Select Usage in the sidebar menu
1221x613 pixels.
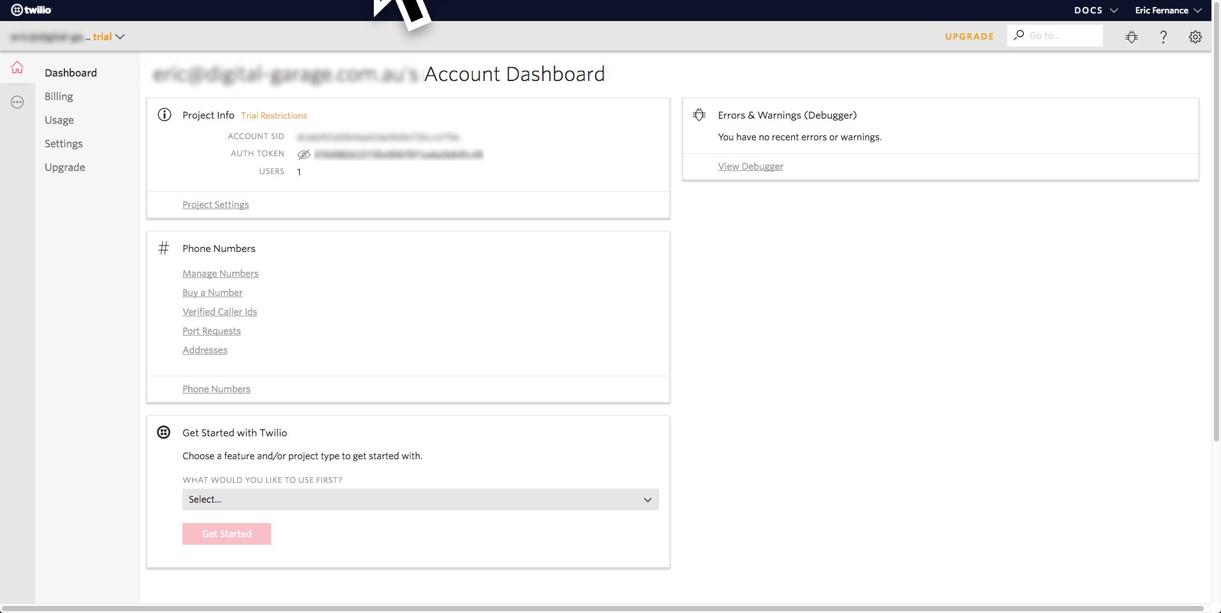coord(59,120)
